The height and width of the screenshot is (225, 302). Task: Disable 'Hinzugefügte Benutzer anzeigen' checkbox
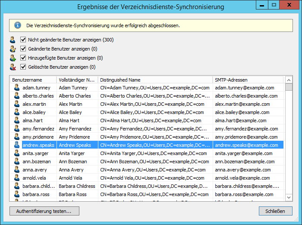(23, 58)
